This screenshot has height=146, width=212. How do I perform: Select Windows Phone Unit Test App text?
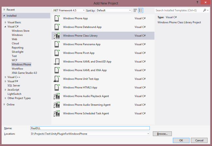(81, 79)
